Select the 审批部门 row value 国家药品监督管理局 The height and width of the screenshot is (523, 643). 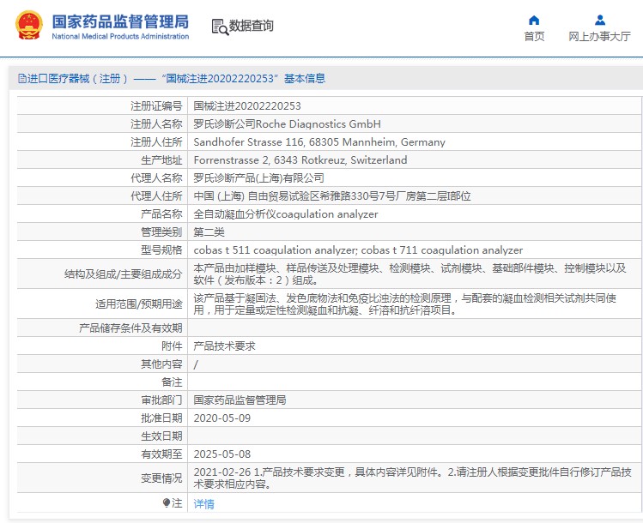click(x=240, y=400)
